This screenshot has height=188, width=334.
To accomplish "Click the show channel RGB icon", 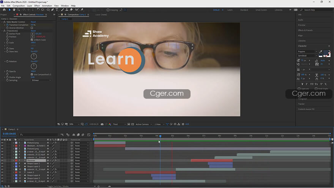I will click(110, 124).
